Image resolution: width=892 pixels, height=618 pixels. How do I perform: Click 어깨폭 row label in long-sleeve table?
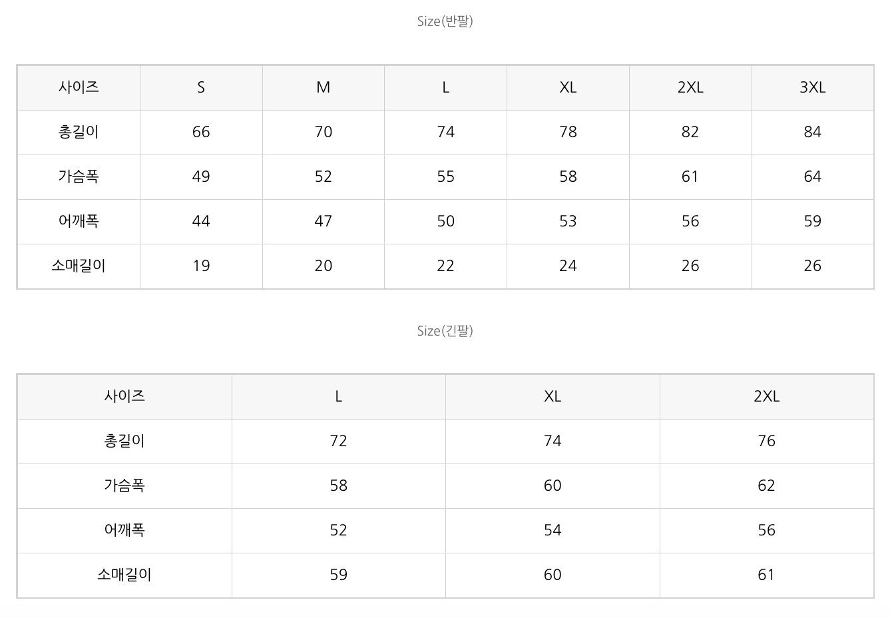124,530
